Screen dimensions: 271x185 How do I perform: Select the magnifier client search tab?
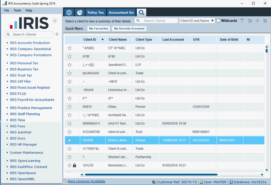141,13
